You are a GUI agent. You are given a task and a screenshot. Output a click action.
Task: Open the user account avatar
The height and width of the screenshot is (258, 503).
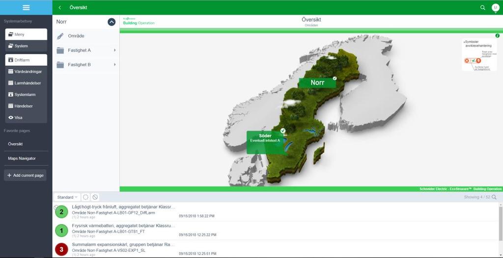coord(495,8)
